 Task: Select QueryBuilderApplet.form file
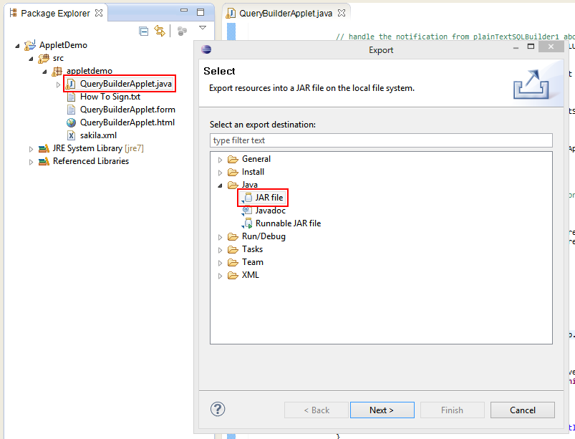tap(127, 110)
